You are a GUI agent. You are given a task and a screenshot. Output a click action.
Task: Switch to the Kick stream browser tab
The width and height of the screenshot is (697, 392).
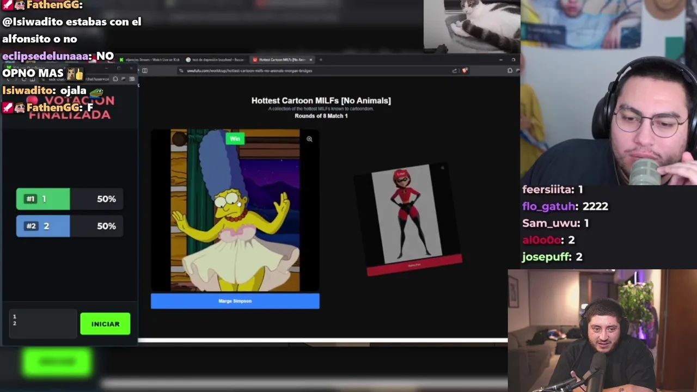point(149,59)
